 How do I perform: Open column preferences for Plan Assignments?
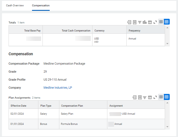(150, 97)
